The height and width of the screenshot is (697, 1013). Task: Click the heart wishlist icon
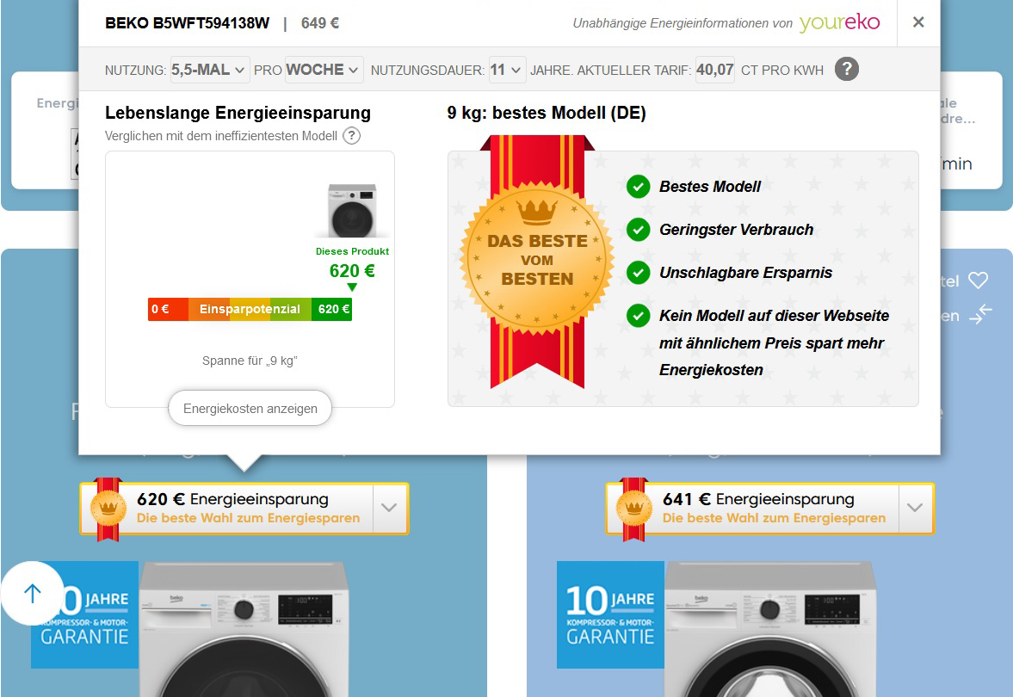tap(978, 281)
